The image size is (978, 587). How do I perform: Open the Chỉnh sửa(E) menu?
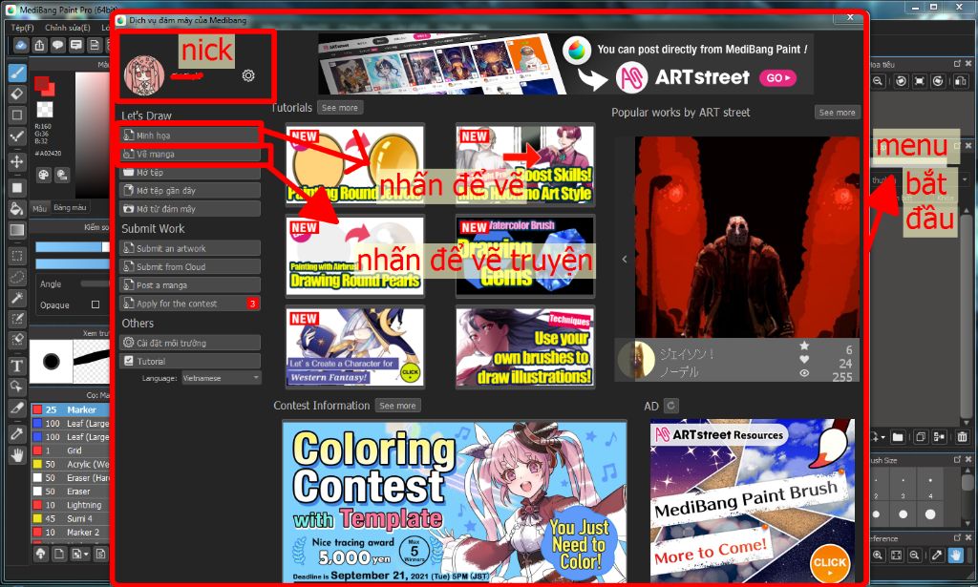point(68,28)
